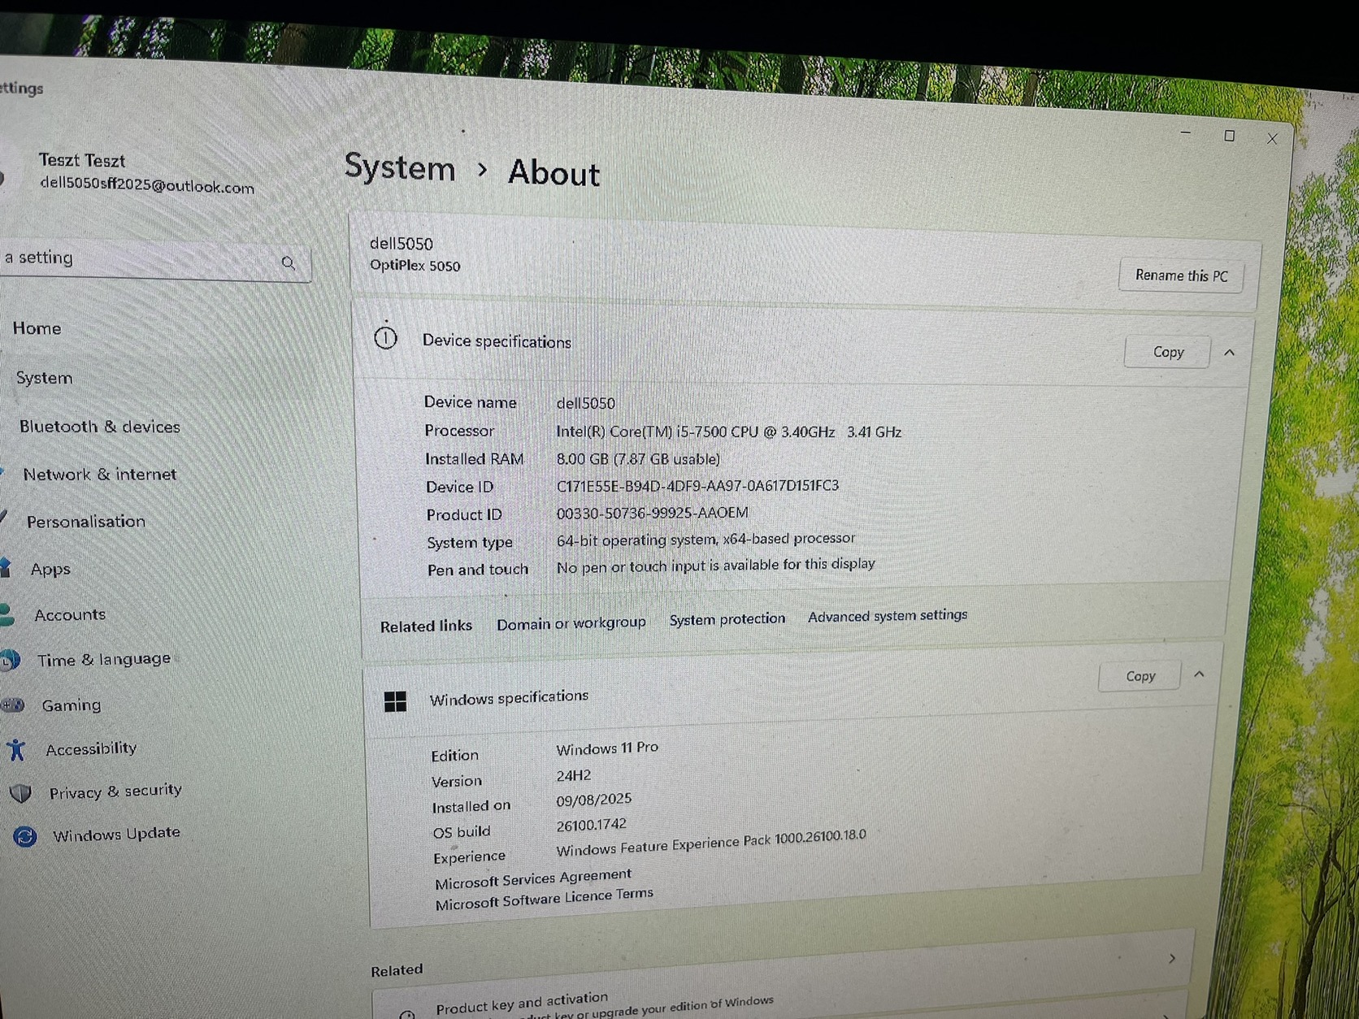
Task: Open System protection link
Action: point(727,619)
